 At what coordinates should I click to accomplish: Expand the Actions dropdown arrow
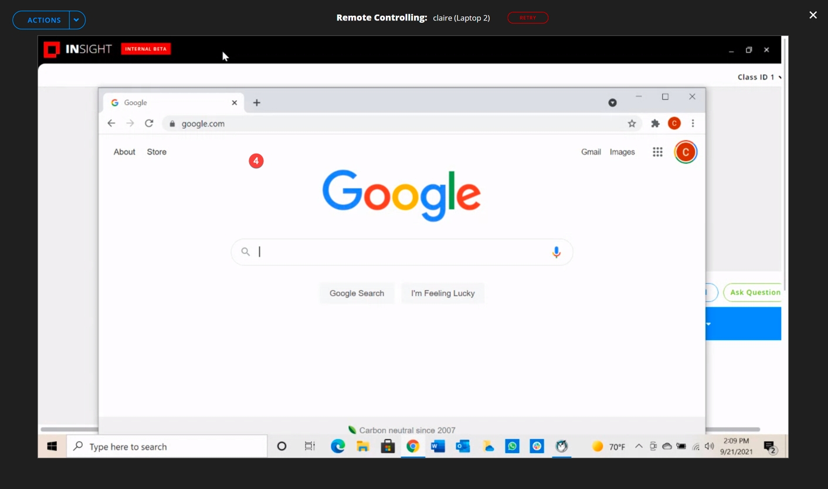pos(76,20)
